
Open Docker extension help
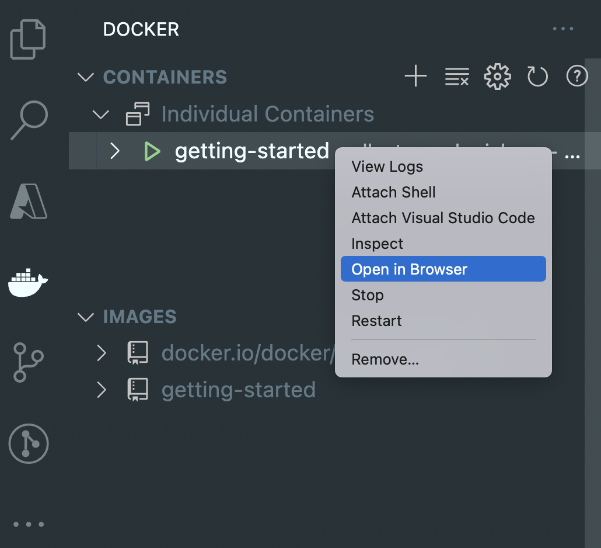(x=576, y=76)
